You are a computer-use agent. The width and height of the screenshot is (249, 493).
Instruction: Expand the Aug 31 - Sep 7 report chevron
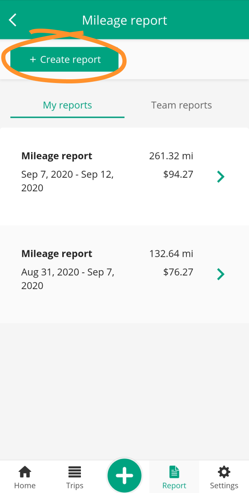click(220, 274)
